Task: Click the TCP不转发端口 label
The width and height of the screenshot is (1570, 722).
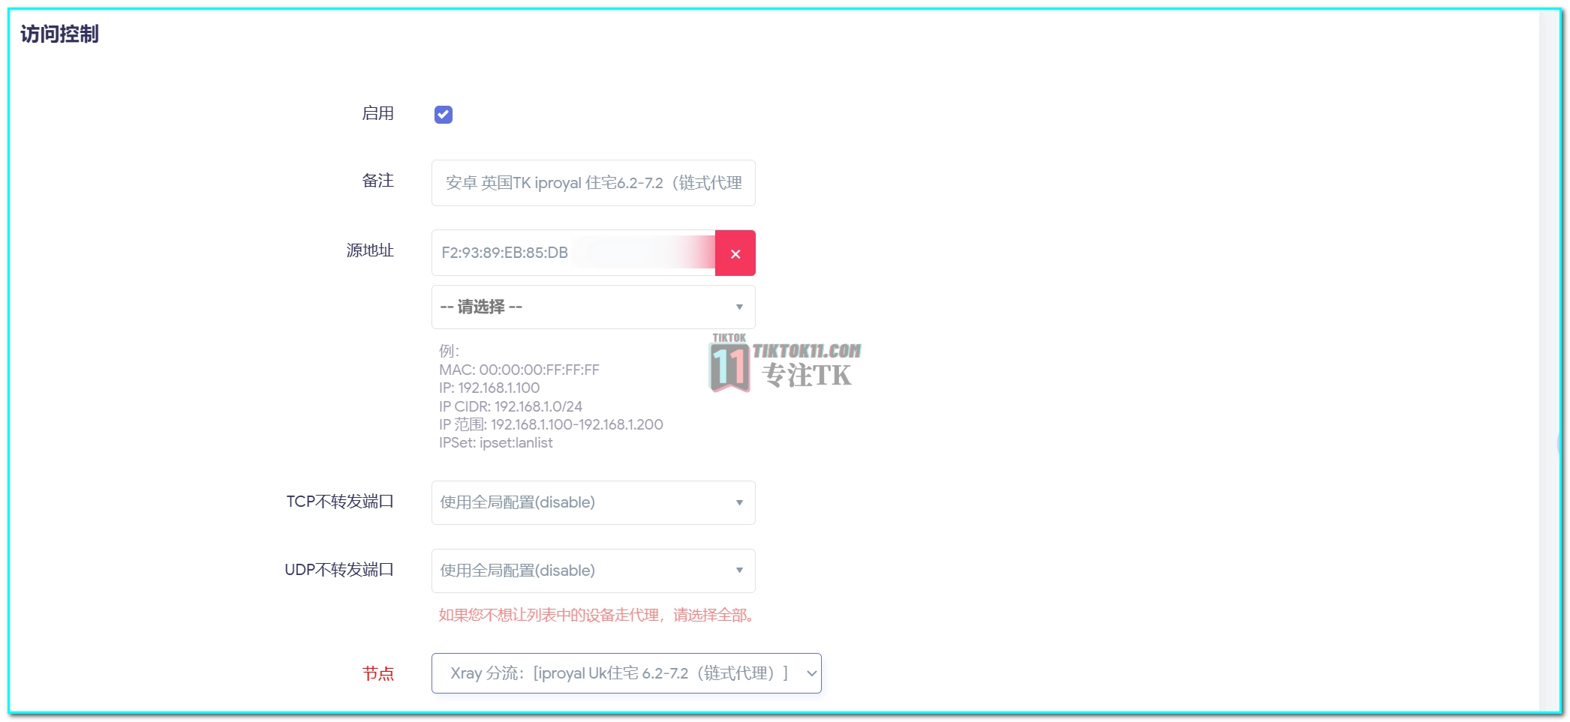Action: (x=340, y=502)
